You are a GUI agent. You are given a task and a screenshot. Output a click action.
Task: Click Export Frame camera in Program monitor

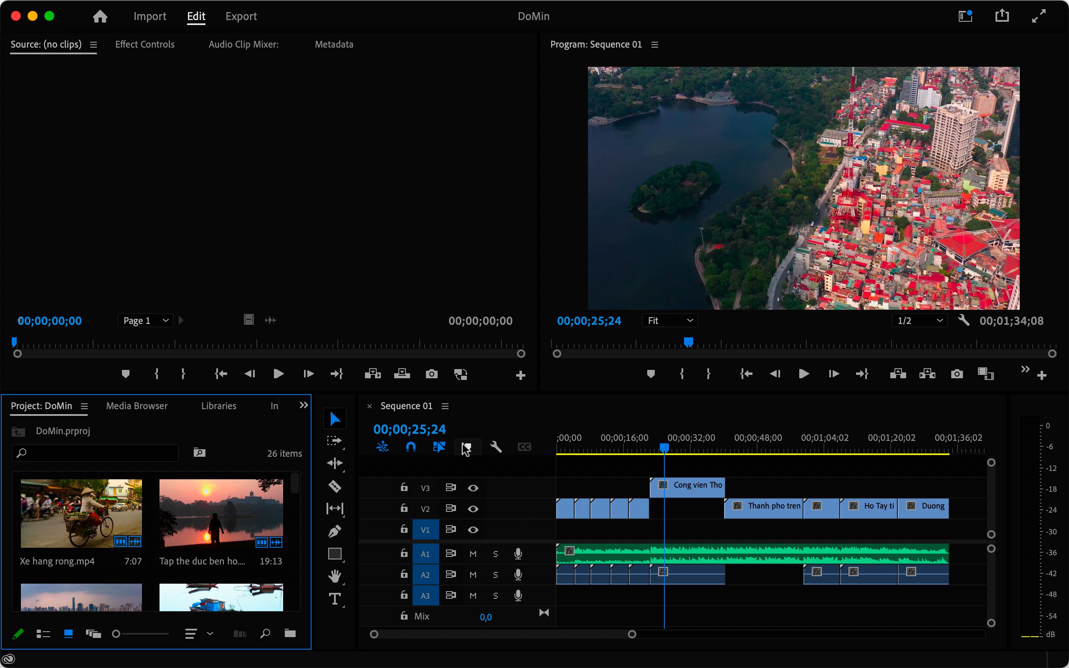click(957, 374)
